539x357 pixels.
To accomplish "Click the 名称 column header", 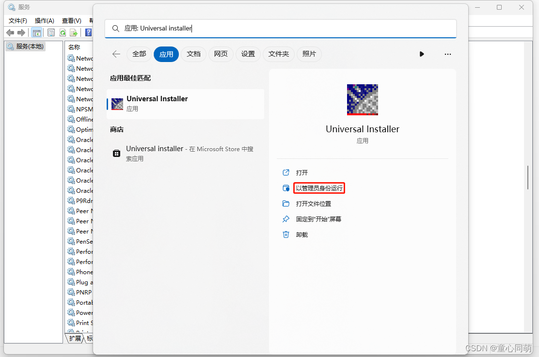I will click(74, 47).
